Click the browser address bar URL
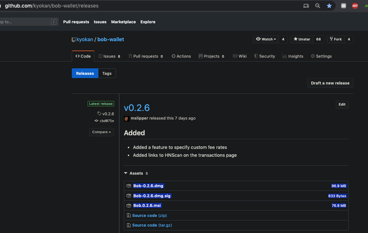 click(52, 6)
